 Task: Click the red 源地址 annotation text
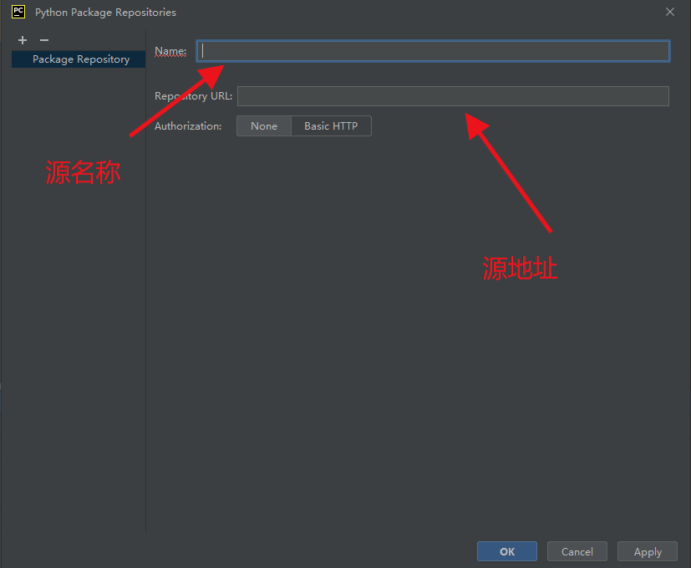click(520, 268)
